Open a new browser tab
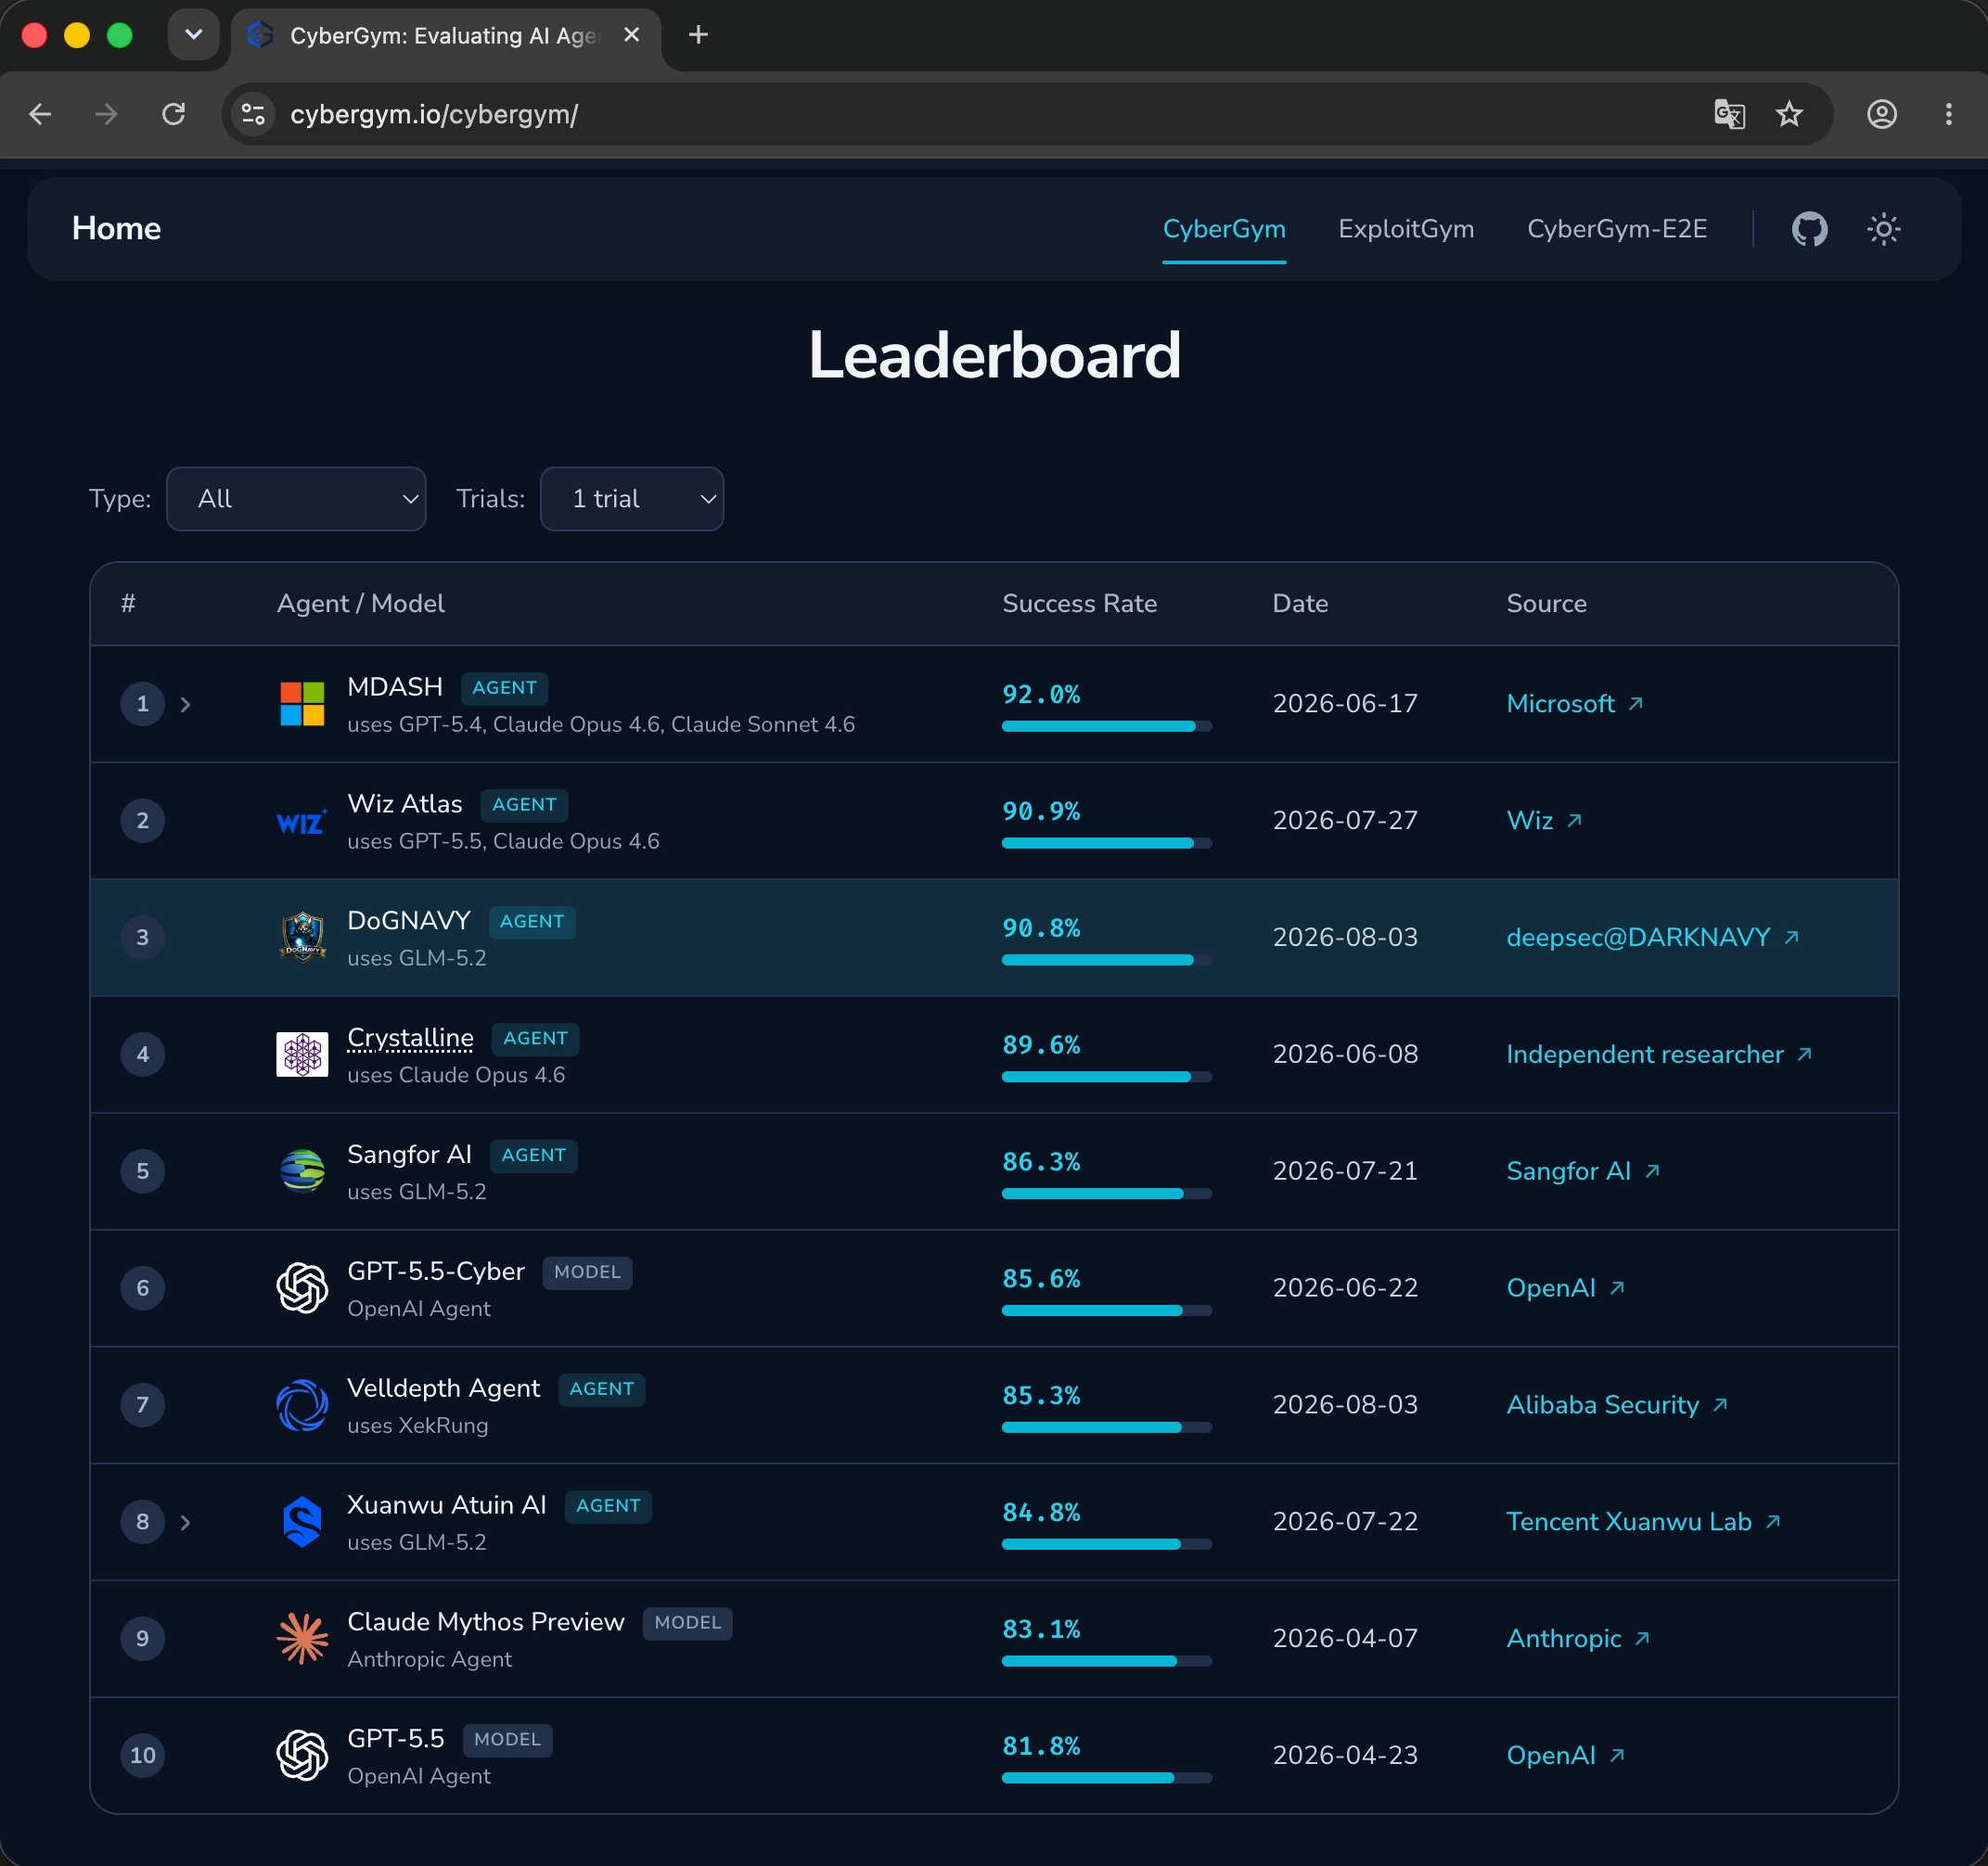Image resolution: width=1988 pixels, height=1866 pixels. point(698,35)
